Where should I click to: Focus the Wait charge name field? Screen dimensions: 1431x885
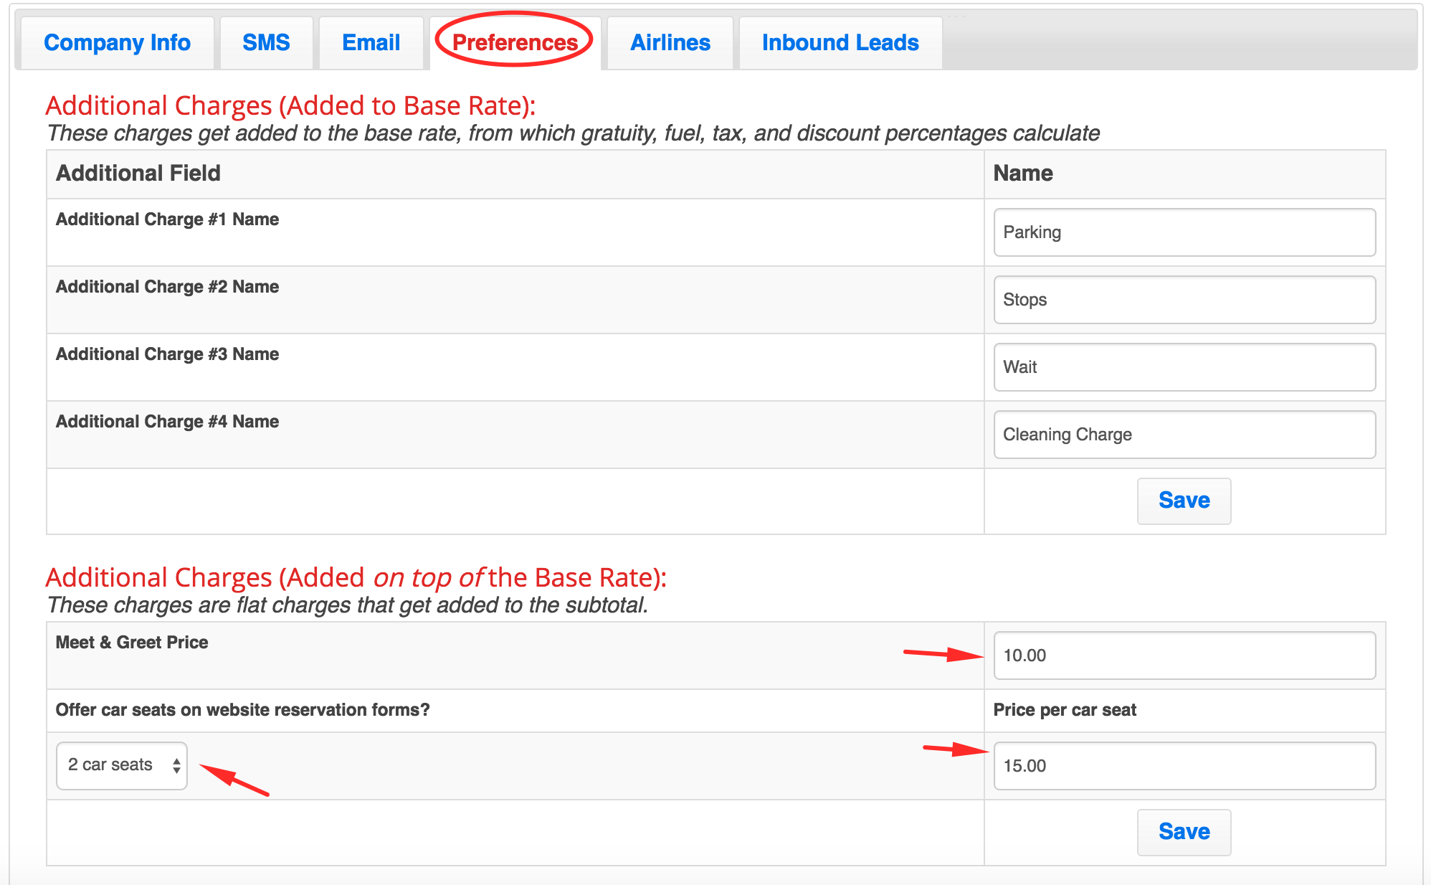point(1184,367)
